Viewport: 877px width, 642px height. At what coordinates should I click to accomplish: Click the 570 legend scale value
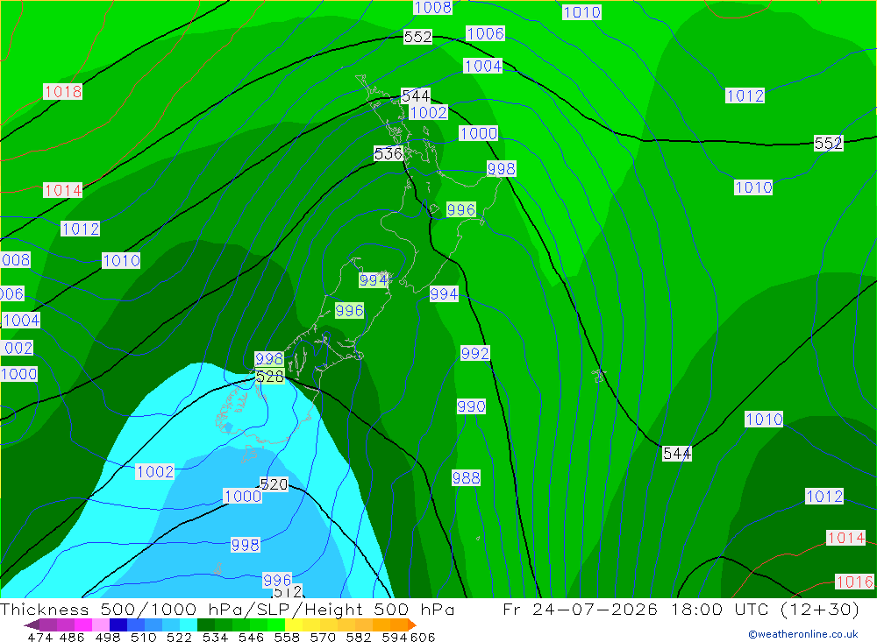[323, 637]
